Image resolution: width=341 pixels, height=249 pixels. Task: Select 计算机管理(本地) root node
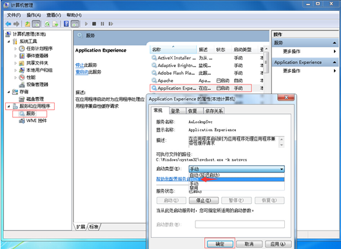tap(29, 34)
